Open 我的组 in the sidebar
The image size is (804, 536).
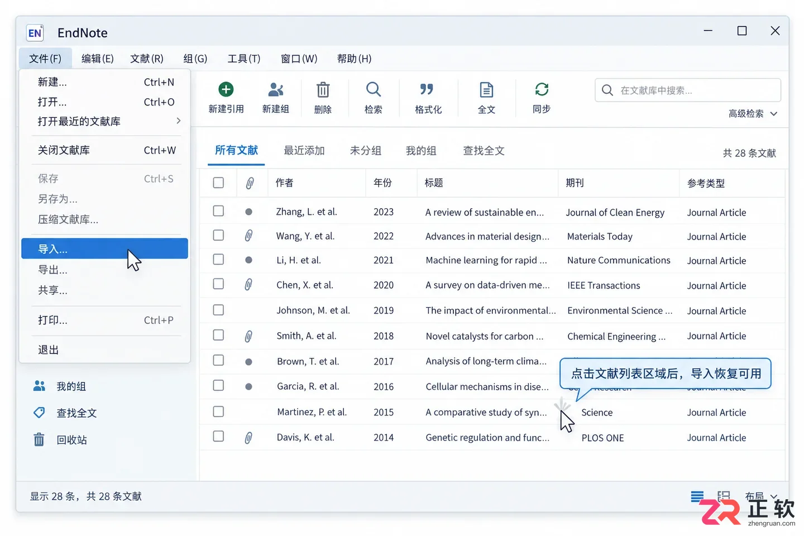click(x=60, y=386)
